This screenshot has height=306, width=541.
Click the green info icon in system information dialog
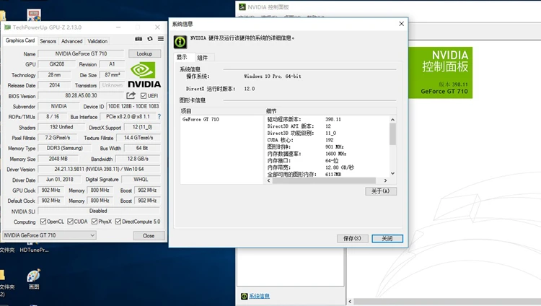click(x=180, y=42)
